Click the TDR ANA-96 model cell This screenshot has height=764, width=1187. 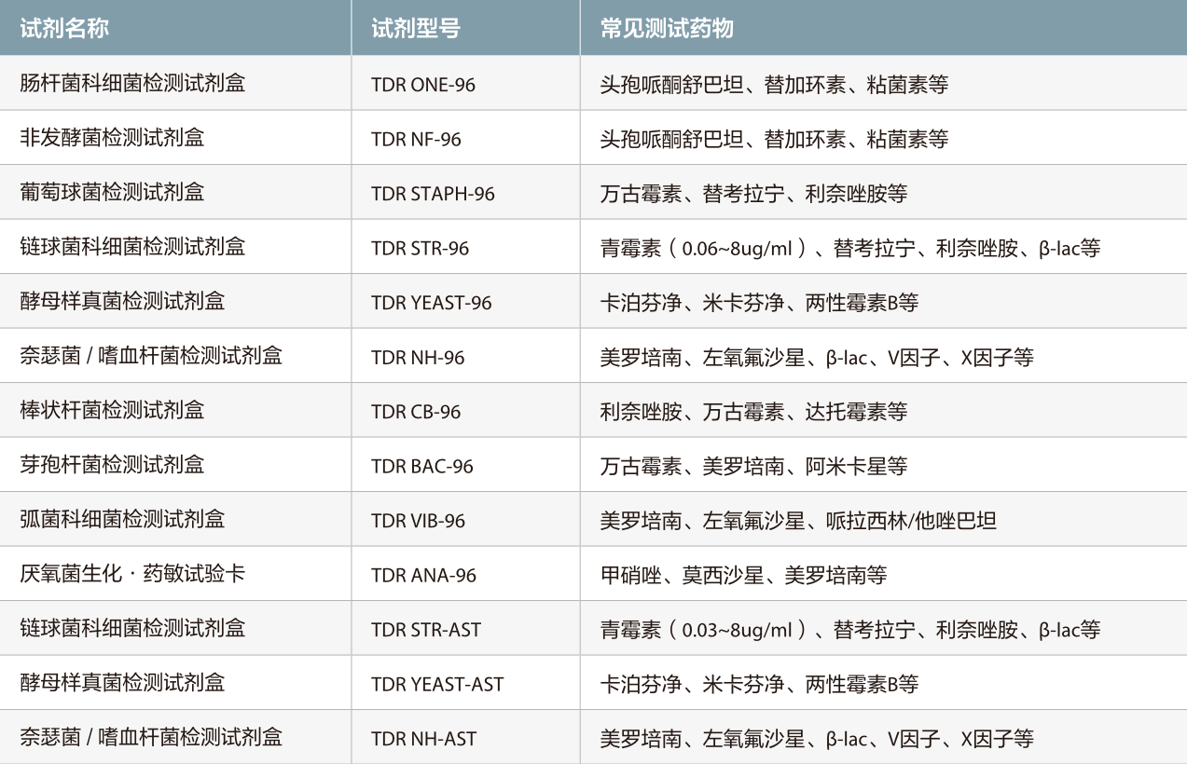[423, 576]
